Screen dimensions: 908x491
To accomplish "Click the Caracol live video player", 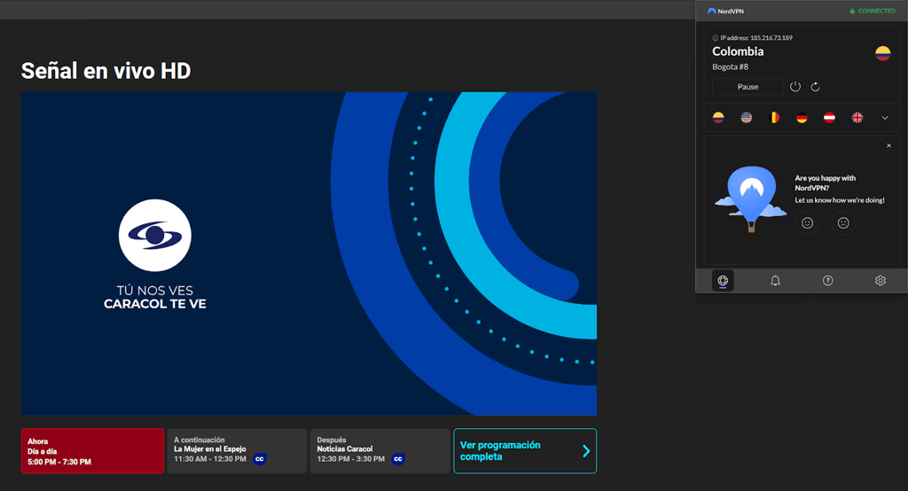I will tap(309, 253).
